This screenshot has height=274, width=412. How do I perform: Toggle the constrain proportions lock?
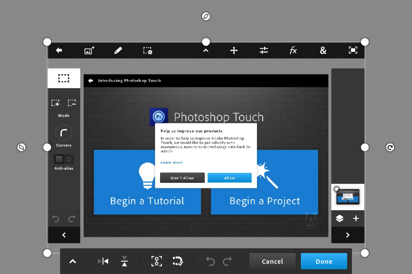(157, 261)
